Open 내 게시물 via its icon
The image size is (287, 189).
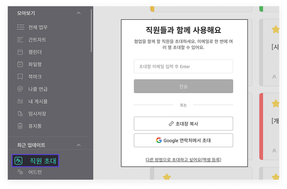coord(20,101)
